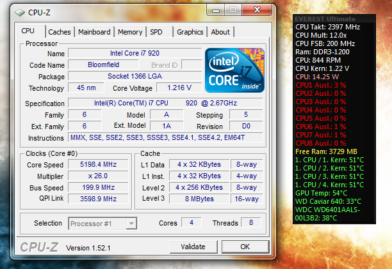Click CPU 844 RPM in EVEREST
The width and height of the screenshot is (392, 269).
(318, 60)
